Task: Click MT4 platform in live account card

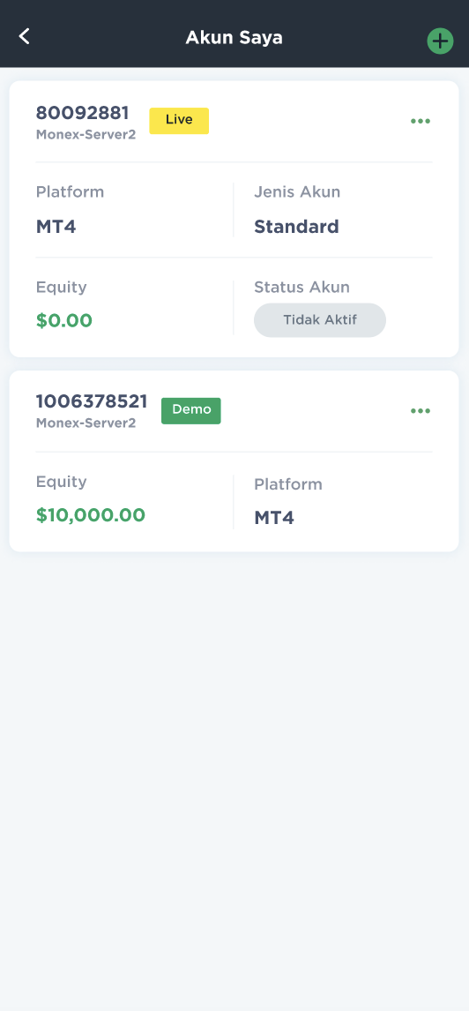Action: coord(56,227)
